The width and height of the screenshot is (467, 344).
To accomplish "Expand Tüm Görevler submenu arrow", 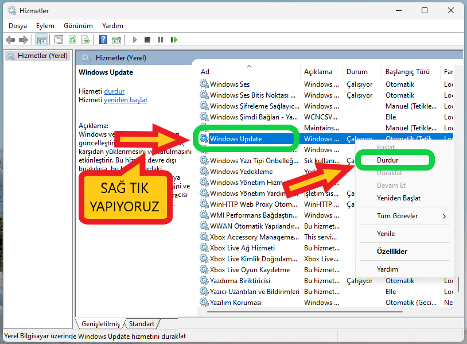I will tap(444, 216).
